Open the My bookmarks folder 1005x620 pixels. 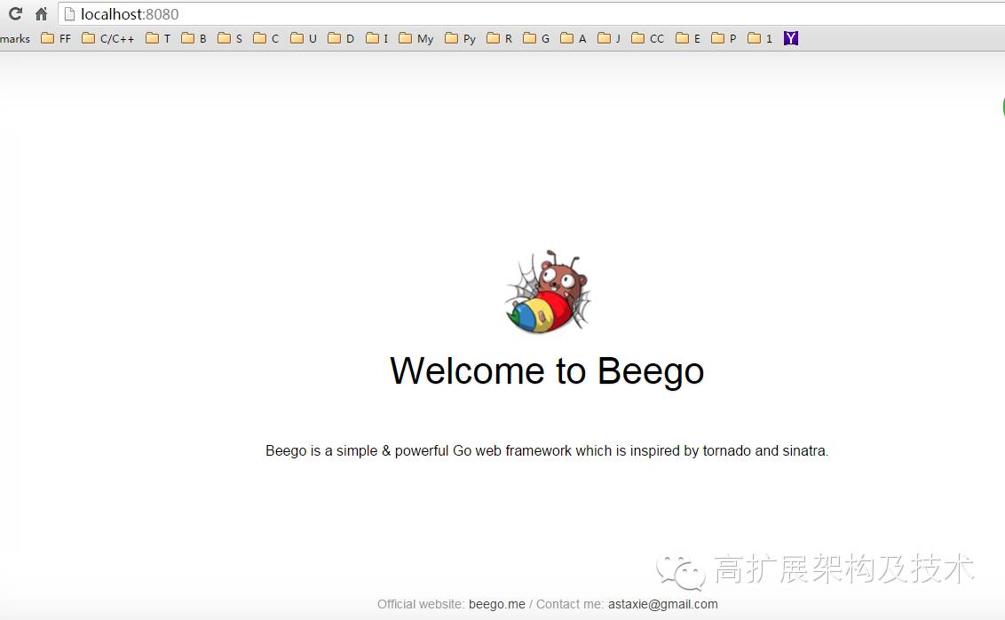pyautogui.click(x=416, y=38)
